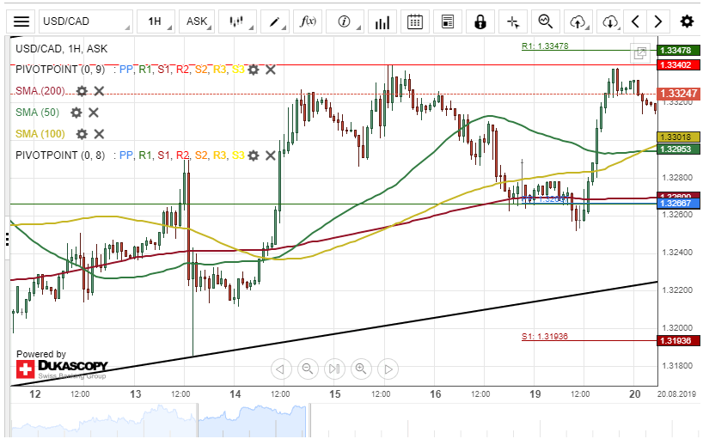Zoom out the chart
The image size is (703, 439).
pyautogui.click(x=308, y=369)
